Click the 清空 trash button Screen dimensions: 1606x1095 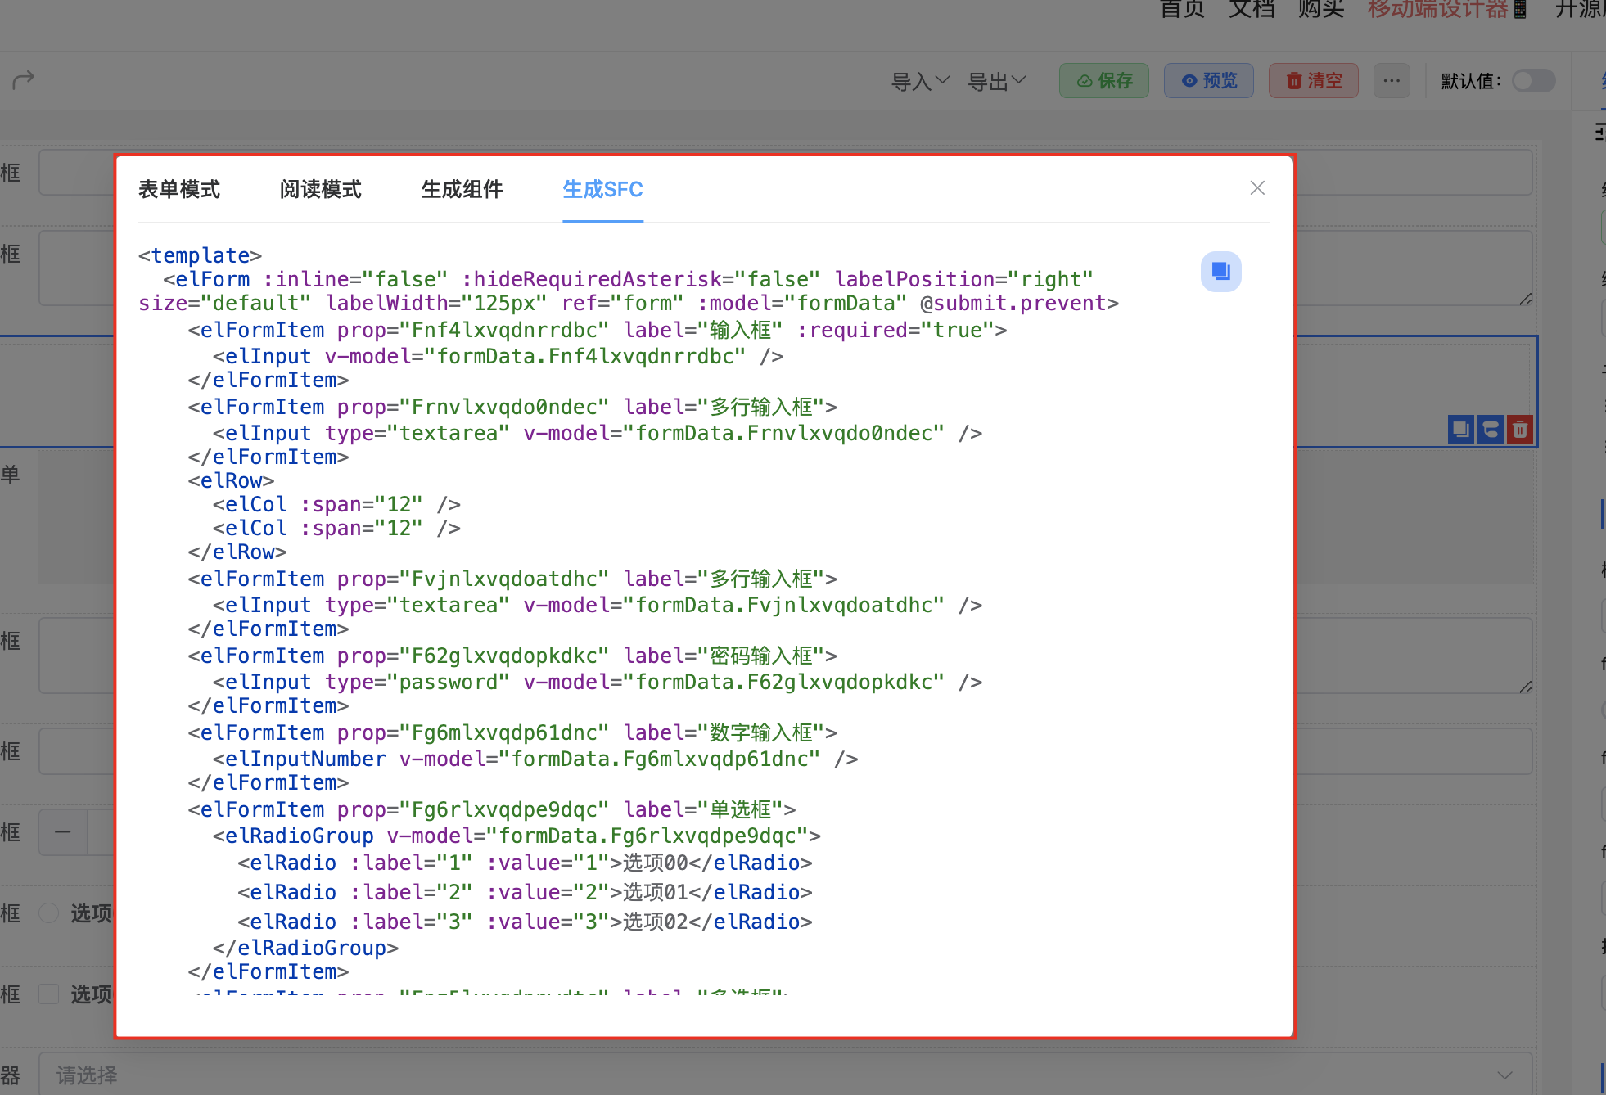point(1313,80)
